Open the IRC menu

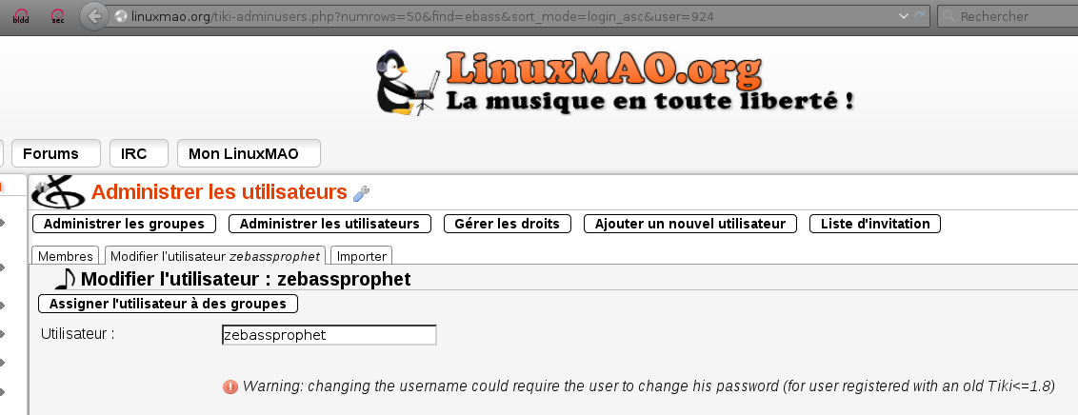point(139,153)
